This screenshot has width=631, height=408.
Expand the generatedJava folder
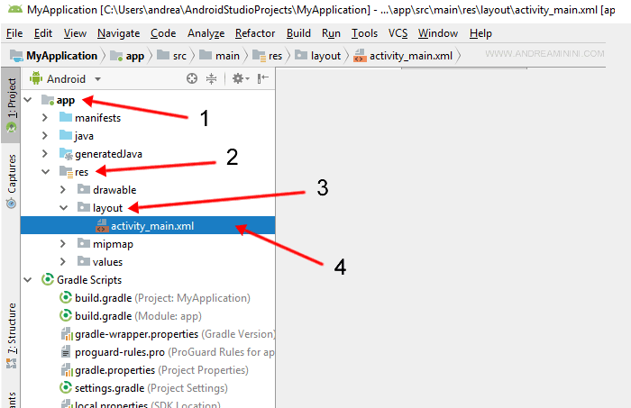click(x=45, y=153)
